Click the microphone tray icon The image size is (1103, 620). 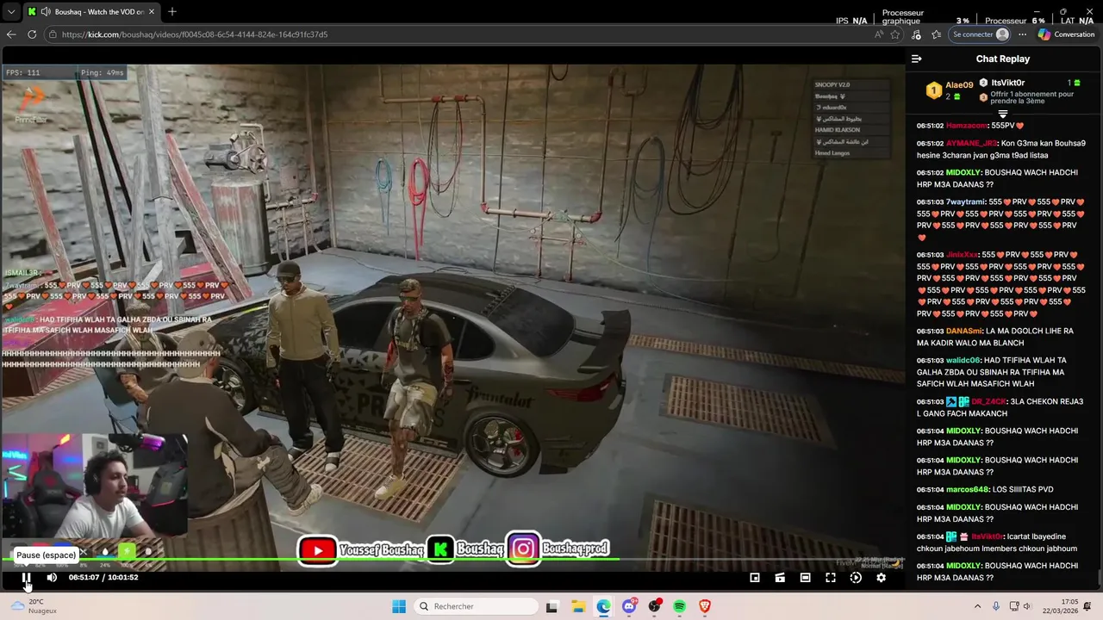click(x=996, y=606)
